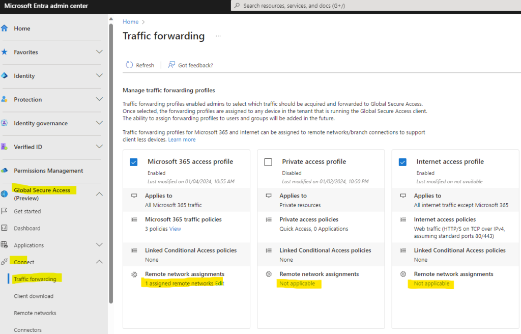The width and height of the screenshot is (521, 334).
Task: Click the Refresh button label
Action: point(145,65)
